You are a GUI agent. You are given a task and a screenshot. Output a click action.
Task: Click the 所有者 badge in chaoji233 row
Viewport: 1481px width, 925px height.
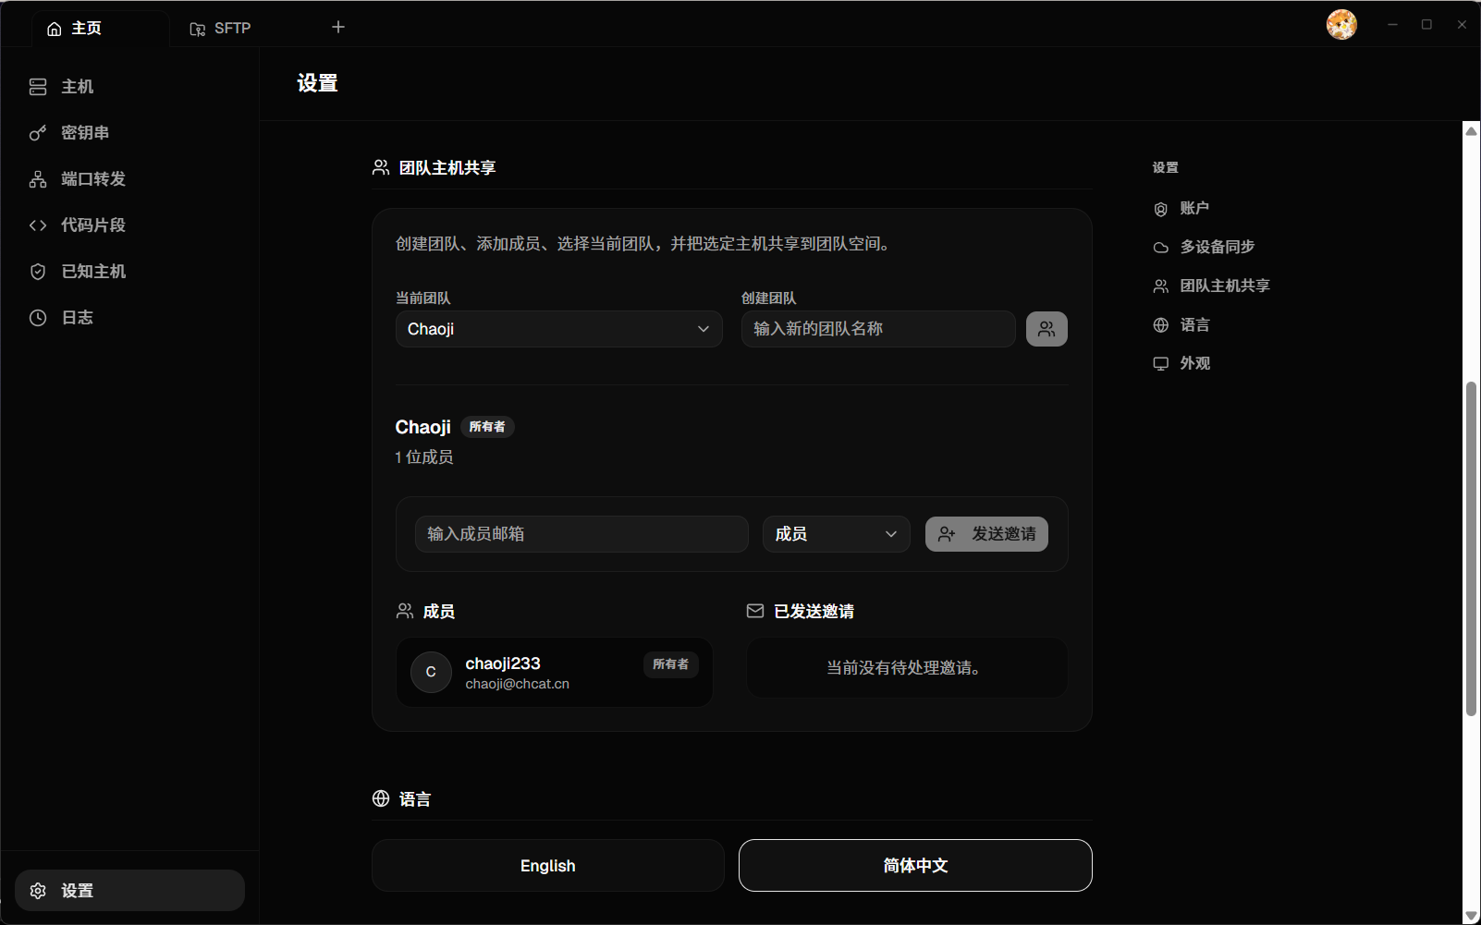671,664
